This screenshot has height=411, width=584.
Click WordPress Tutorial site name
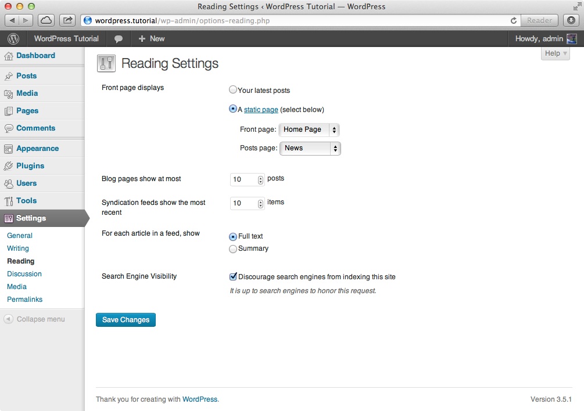point(66,39)
